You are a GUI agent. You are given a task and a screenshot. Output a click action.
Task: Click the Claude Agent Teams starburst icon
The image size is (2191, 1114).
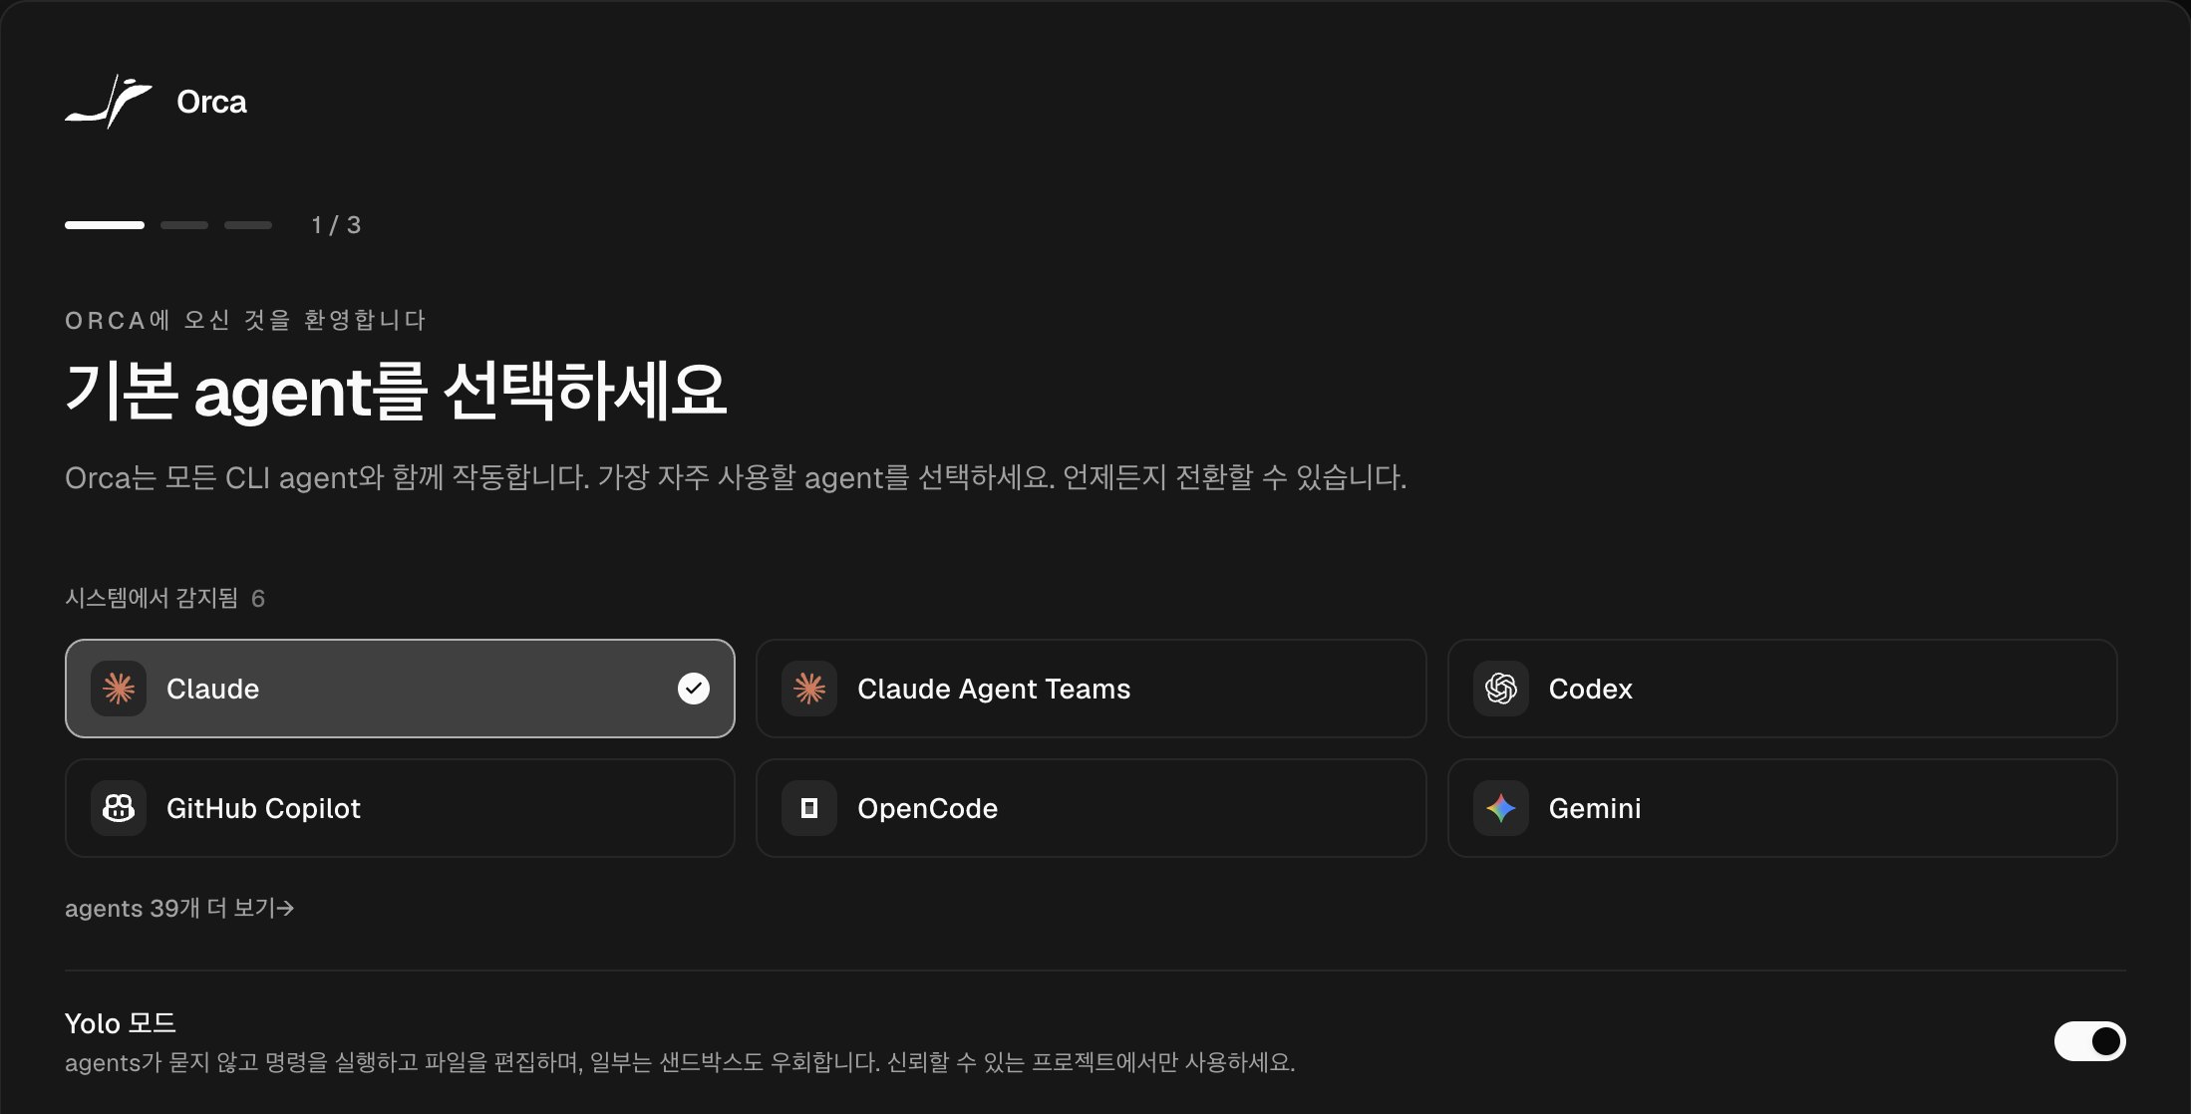[809, 689]
